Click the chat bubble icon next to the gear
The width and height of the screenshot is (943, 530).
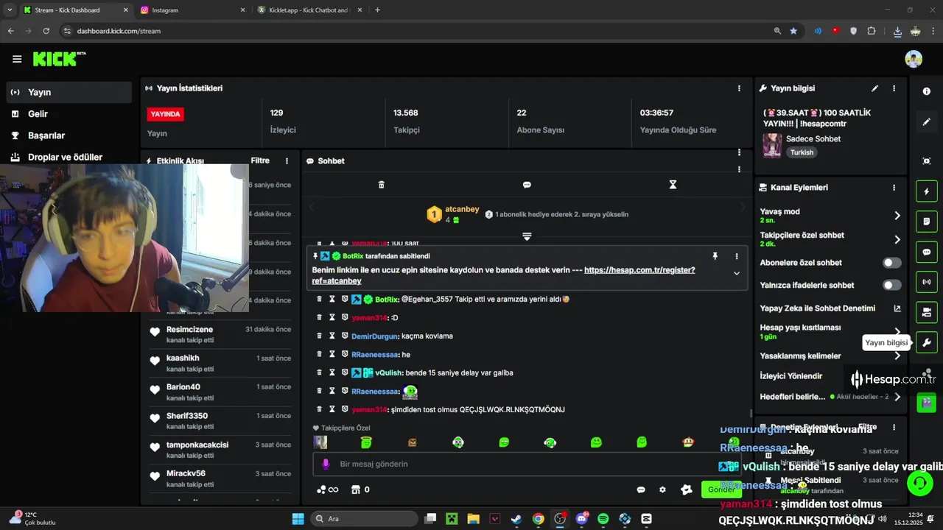click(641, 490)
